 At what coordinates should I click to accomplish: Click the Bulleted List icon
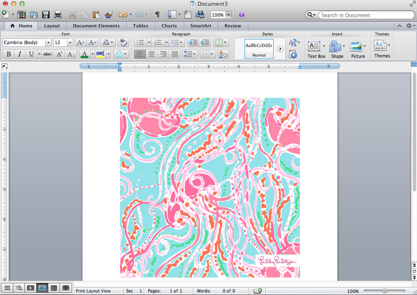(x=140, y=42)
